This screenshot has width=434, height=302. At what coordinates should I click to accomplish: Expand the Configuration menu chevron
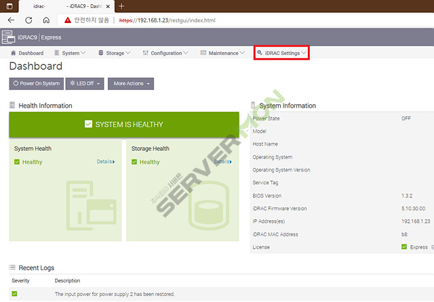click(186, 53)
